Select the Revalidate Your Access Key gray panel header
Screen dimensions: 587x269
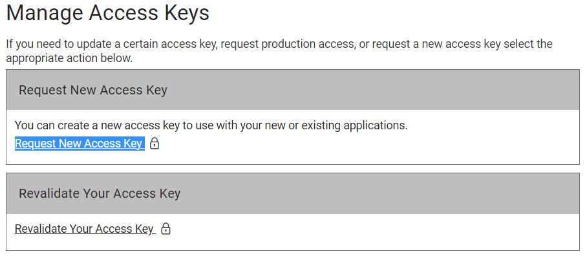coord(293,193)
